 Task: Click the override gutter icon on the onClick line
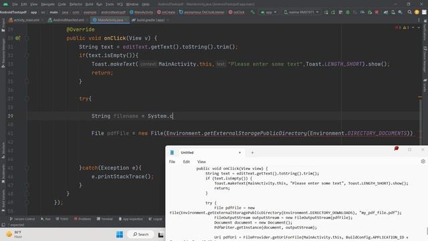pyautogui.click(x=17, y=38)
